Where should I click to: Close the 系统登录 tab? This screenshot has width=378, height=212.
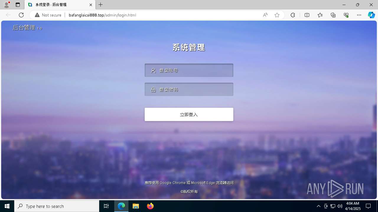pyautogui.click(x=91, y=5)
